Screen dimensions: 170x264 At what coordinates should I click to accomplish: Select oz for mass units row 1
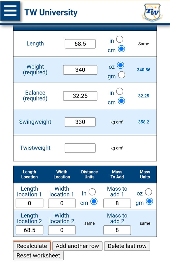click(149, 192)
